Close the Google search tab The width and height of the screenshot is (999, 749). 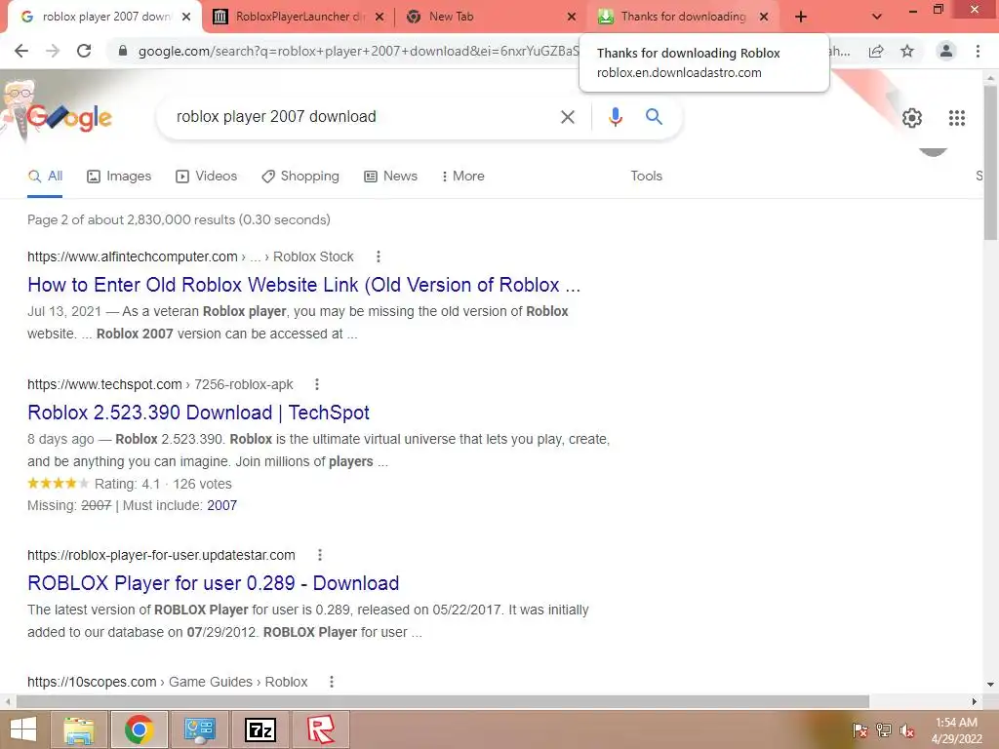click(186, 18)
